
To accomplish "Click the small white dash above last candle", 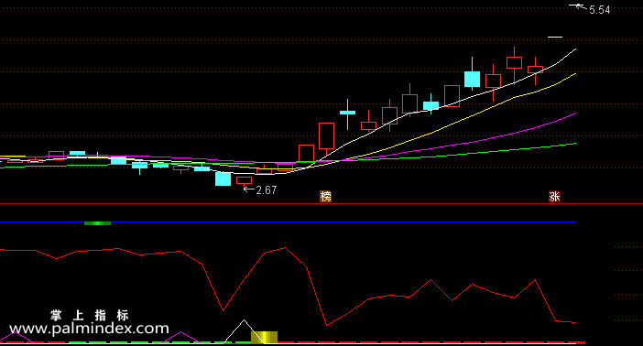I will (555, 38).
